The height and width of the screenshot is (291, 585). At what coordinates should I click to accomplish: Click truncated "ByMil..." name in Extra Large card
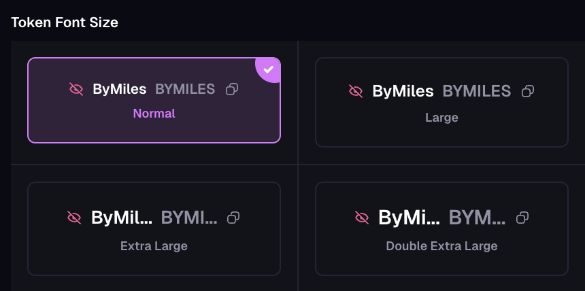pyautogui.click(x=122, y=218)
